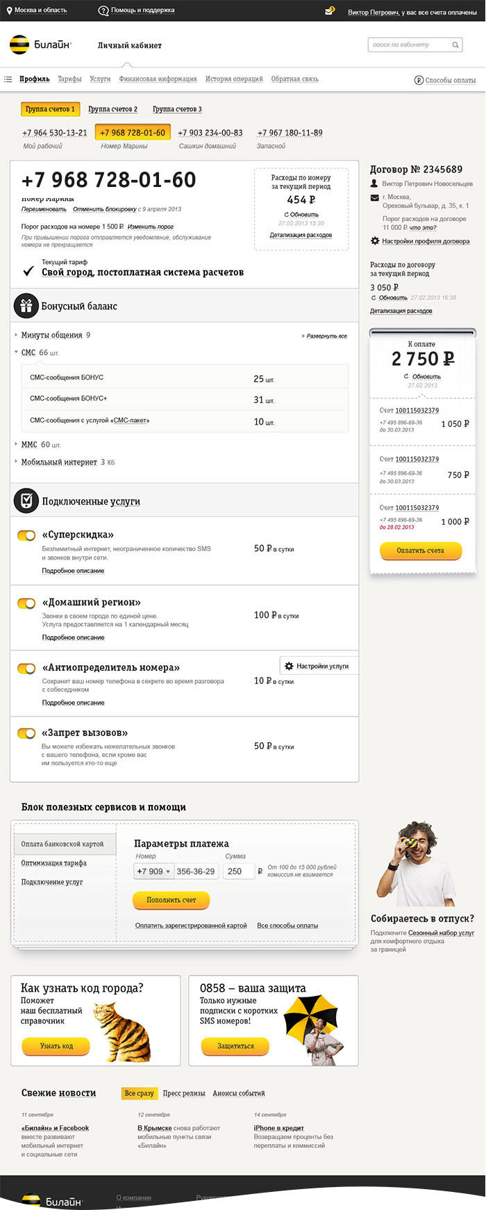Click the mail notification envelope icon
This screenshot has height=1210, width=486.
point(329,11)
